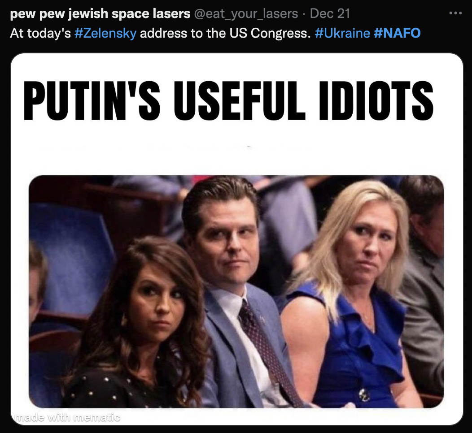Click the PUTIN'S USEFUL IDIOTS headline text

click(228, 101)
